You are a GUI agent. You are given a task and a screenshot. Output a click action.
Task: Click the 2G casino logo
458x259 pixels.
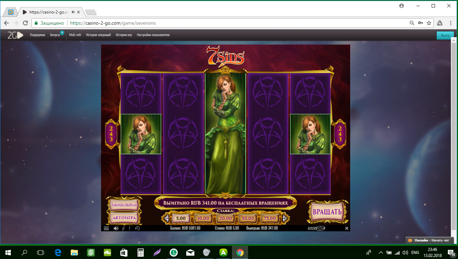coord(15,35)
